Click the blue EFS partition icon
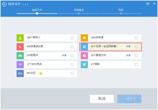Image resolution: width=158 pixels, height=110 pixels. (x=20, y=74)
